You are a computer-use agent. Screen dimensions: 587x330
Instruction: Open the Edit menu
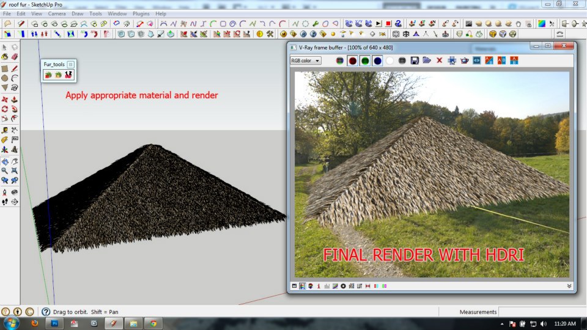point(21,13)
